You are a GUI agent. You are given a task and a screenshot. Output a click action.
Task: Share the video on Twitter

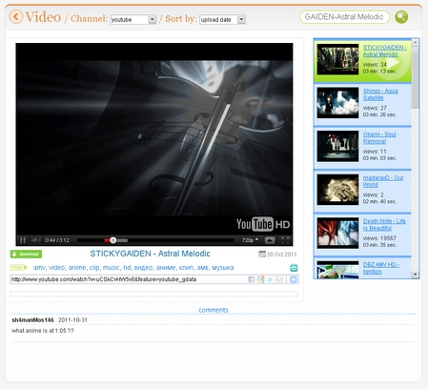coord(270,279)
